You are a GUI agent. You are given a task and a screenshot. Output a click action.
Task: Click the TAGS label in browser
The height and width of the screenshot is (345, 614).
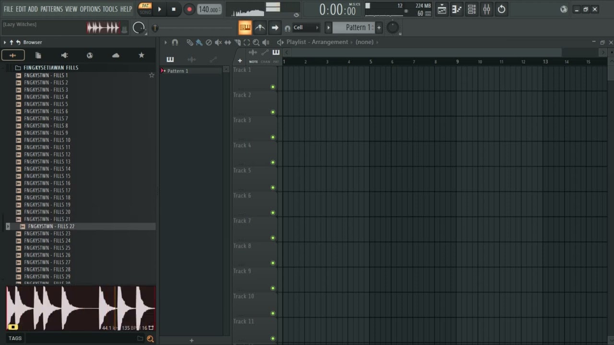(x=15, y=338)
